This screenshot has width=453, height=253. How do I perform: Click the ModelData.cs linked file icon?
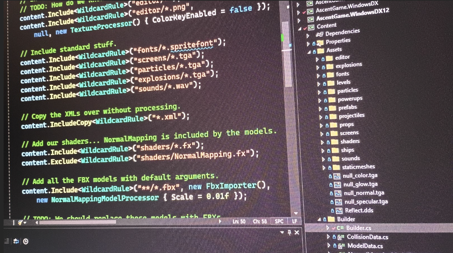point(342,246)
